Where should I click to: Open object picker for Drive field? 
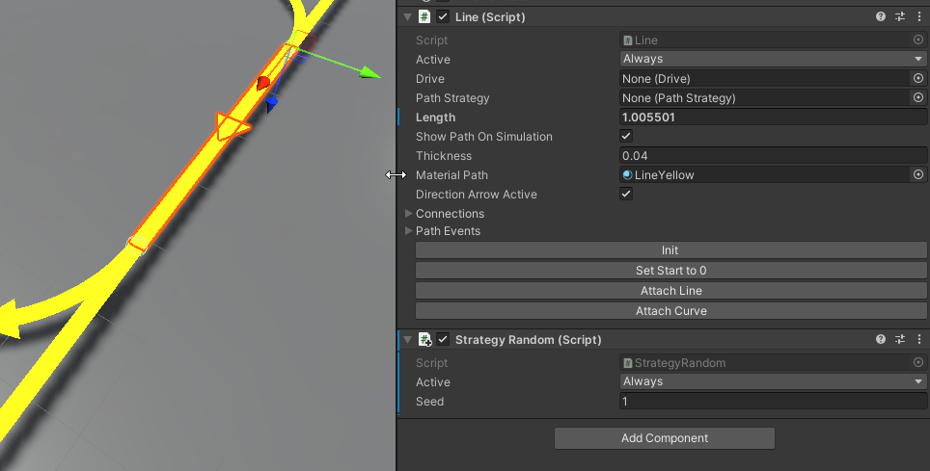click(x=918, y=79)
